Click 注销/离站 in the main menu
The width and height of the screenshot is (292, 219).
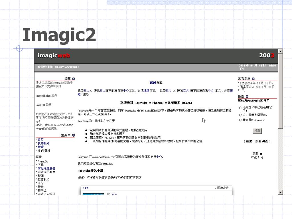[x=44, y=151]
